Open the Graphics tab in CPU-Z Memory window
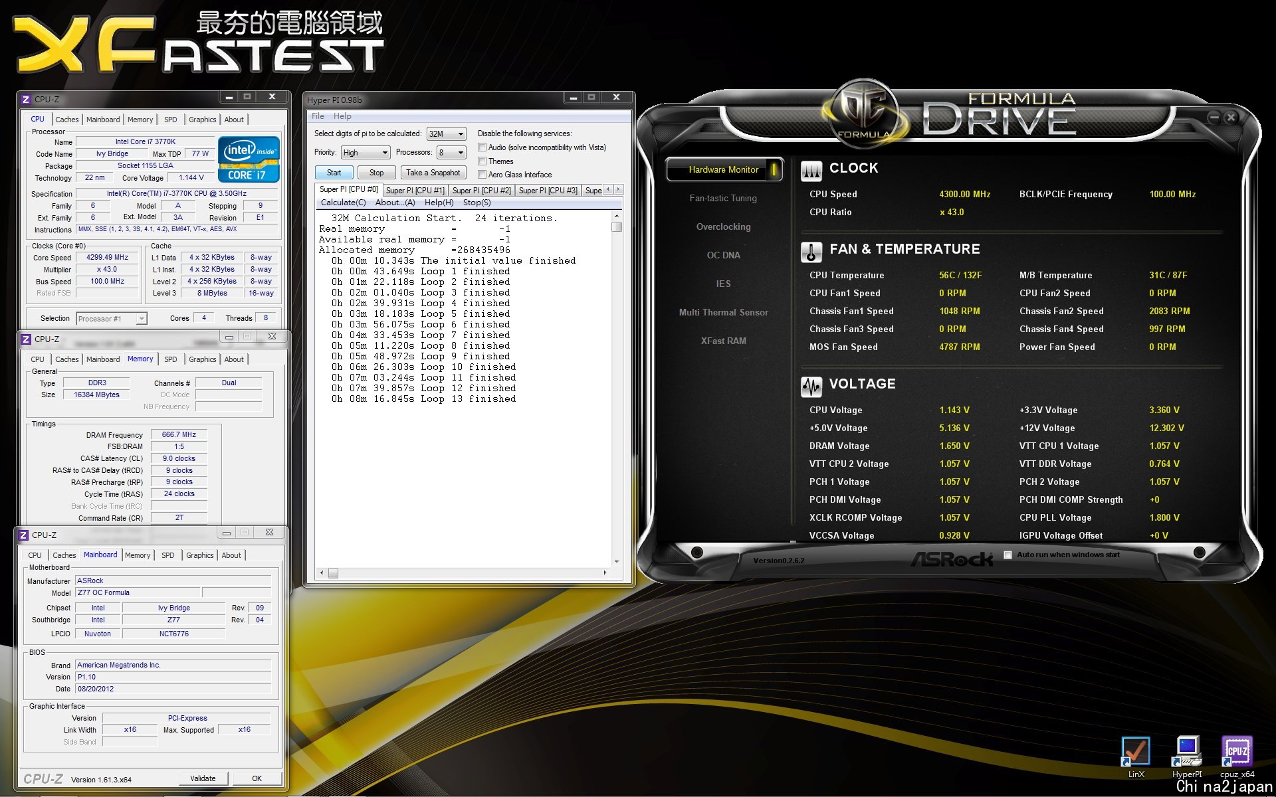The image size is (1276, 797). [x=202, y=359]
